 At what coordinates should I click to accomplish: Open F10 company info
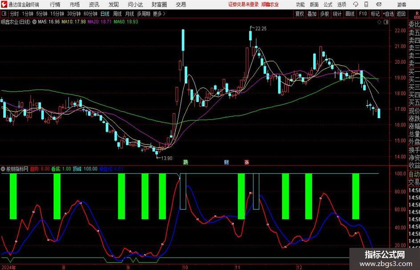[x=363, y=14]
